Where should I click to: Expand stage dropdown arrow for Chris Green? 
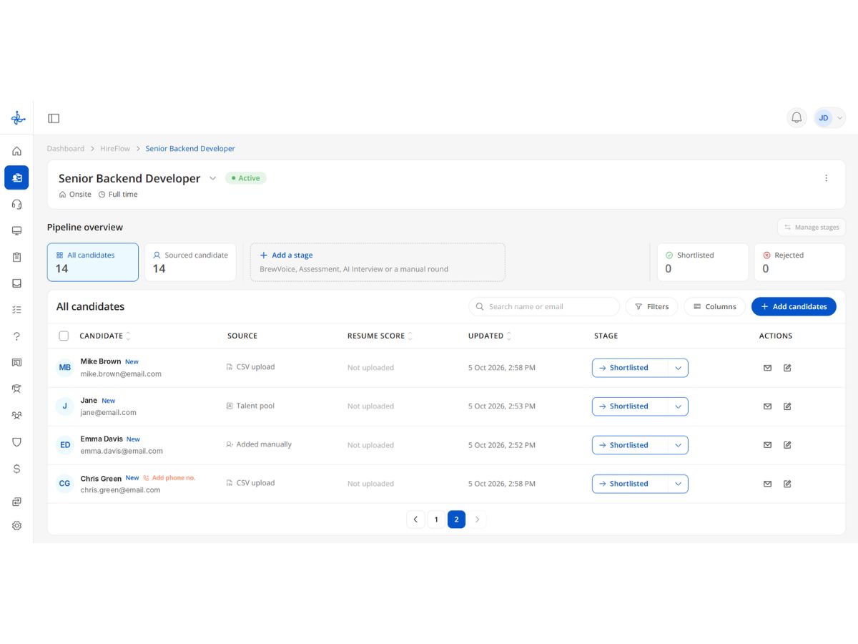click(x=678, y=484)
